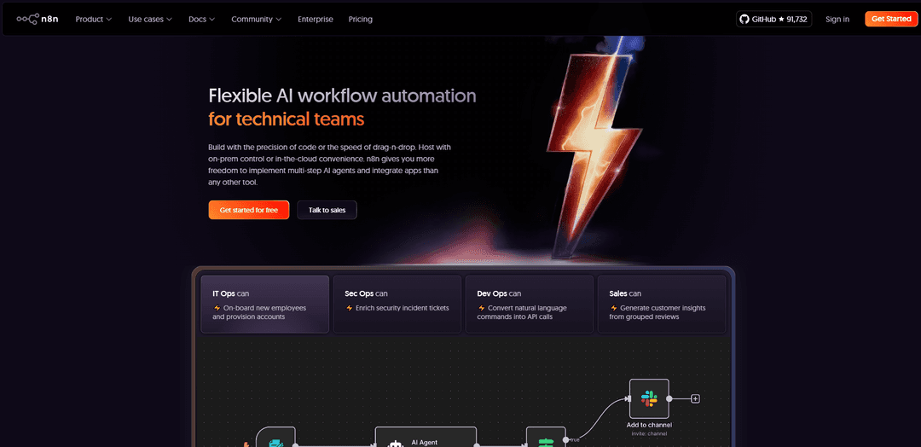Click the plus icon after Slack node
The image size is (921, 447).
click(696, 399)
